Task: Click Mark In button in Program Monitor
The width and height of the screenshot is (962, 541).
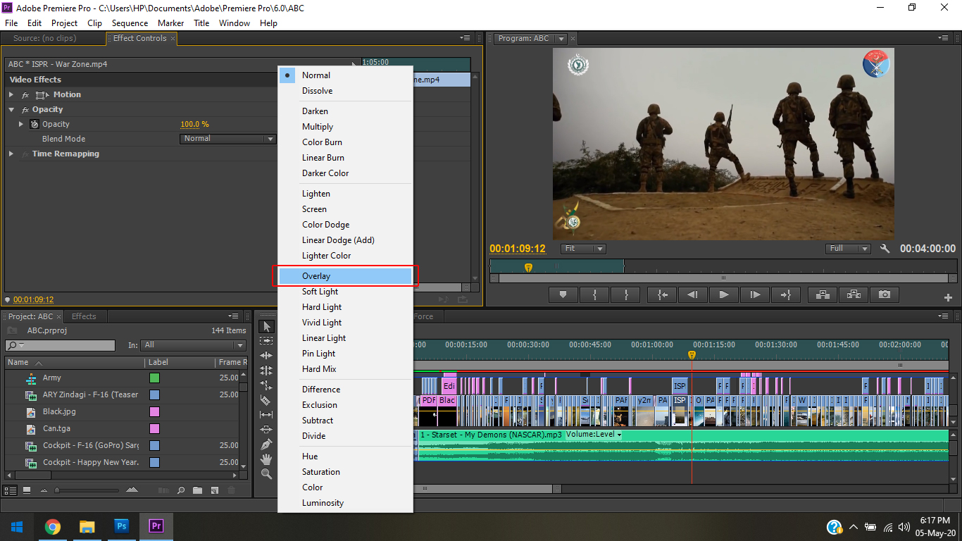Action: (595, 295)
